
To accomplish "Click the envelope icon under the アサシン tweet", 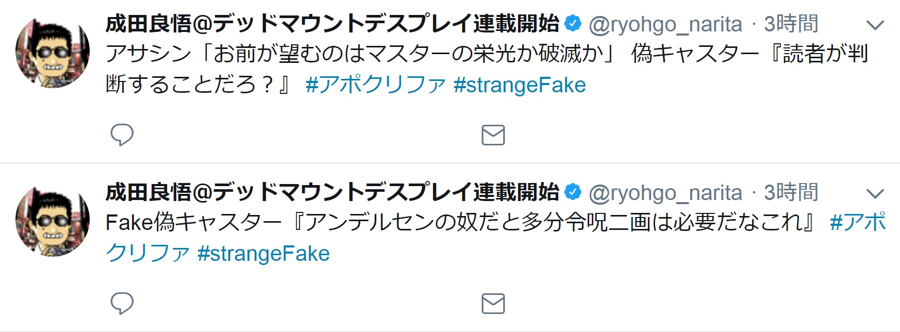I will (x=493, y=135).
